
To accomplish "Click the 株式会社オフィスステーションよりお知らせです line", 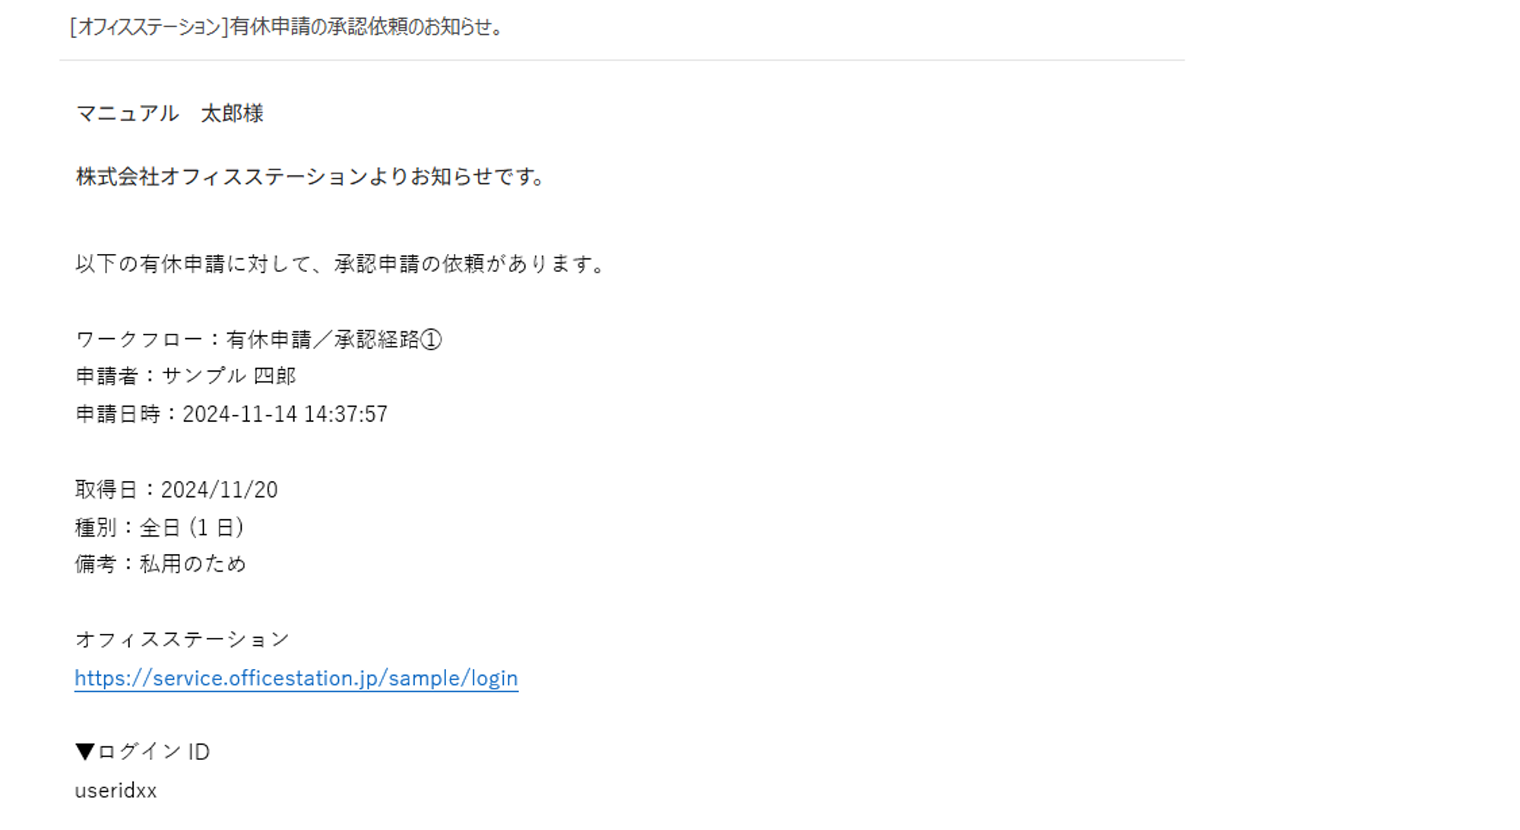I will [311, 177].
